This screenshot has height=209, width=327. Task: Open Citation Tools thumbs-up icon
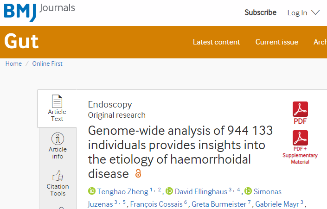coord(58,176)
